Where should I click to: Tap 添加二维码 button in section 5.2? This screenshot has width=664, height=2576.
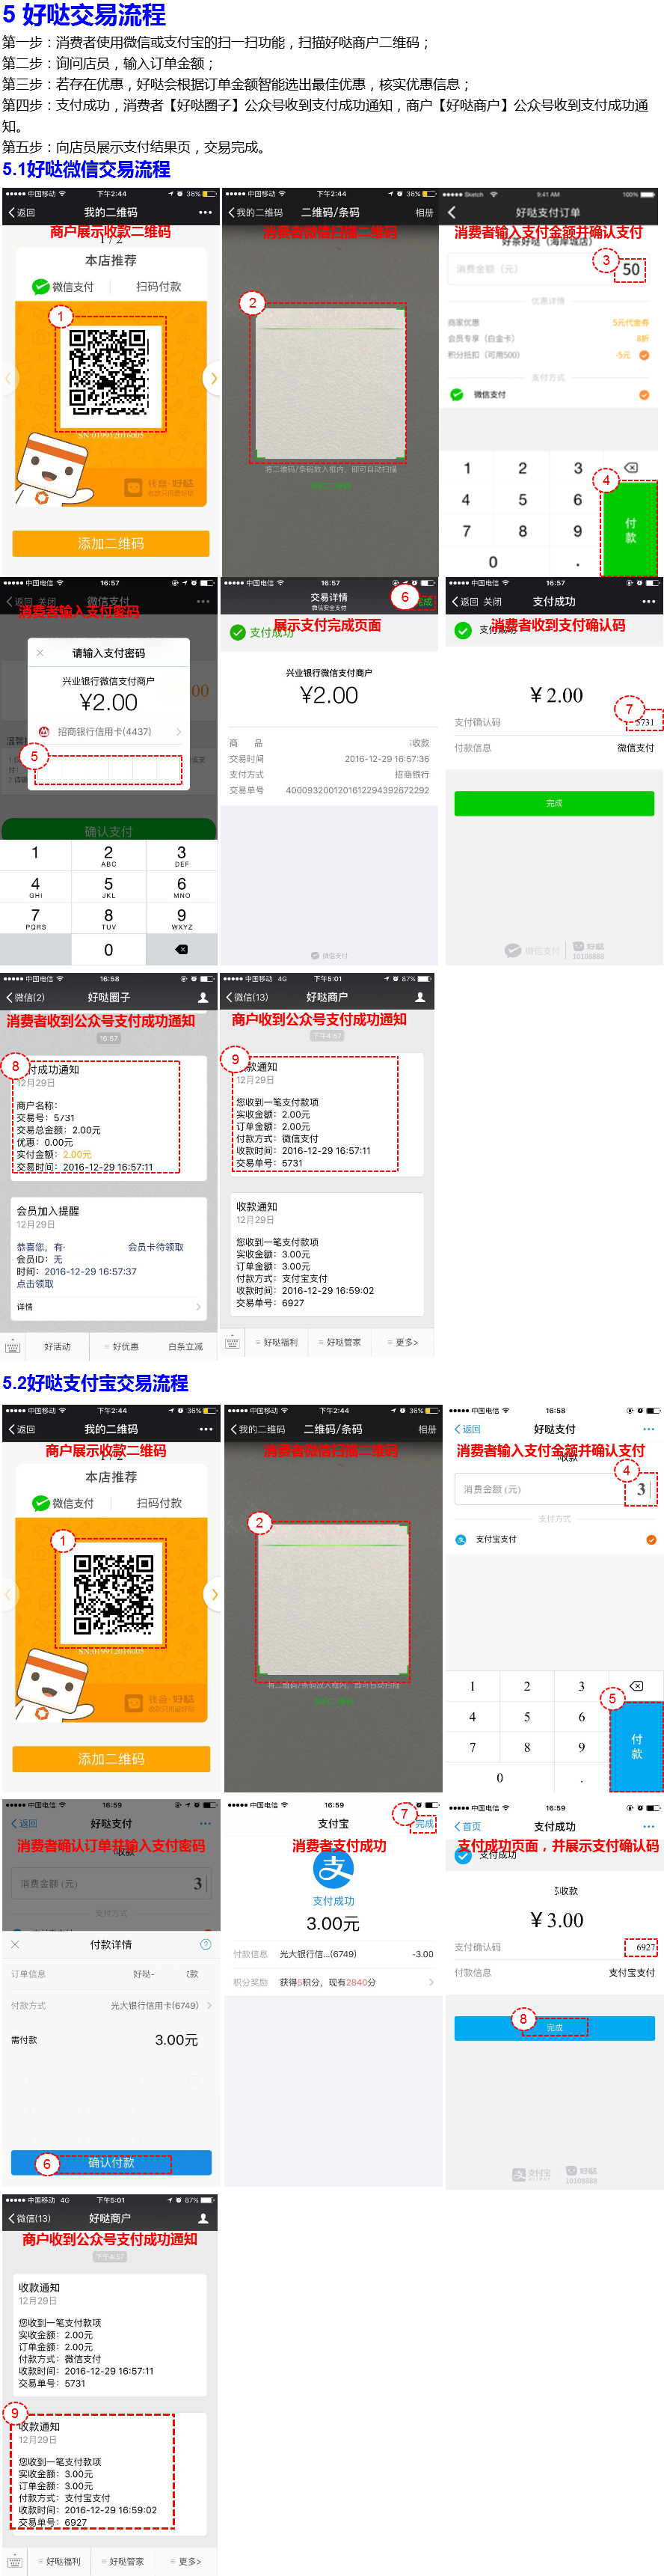point(111,1759)
